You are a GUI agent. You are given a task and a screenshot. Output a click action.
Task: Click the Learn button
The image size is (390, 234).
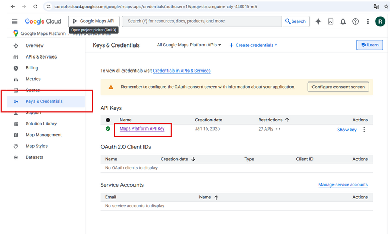click(x=370, y=45)
